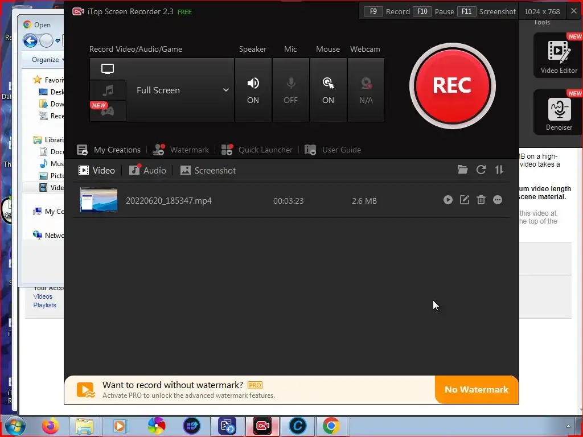The width and height of the screenshot is (583, 437).
Task: Open the Denoiser tool
Action: (x=559, y=112)
